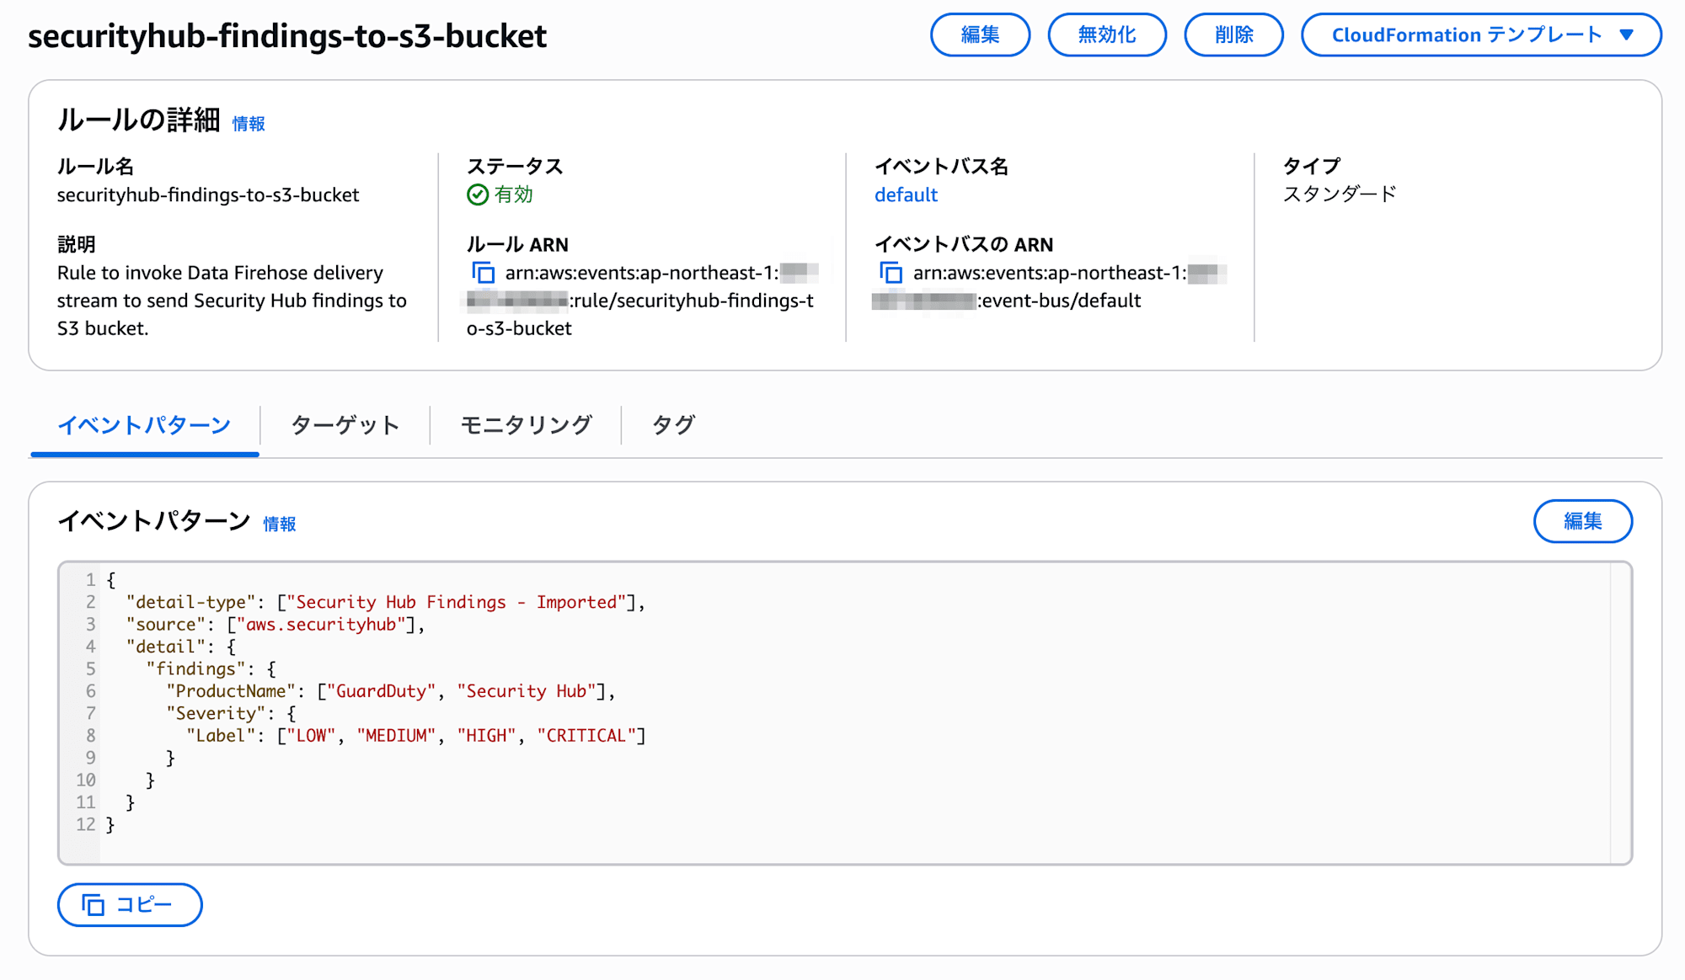Click the rule description text about Firehose

232,301
